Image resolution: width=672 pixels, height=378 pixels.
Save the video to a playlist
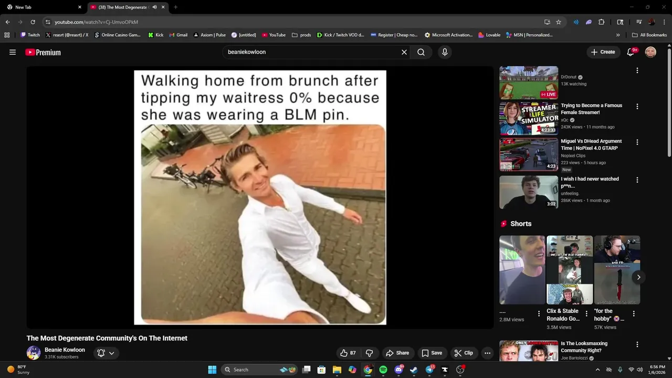(432, 353)
